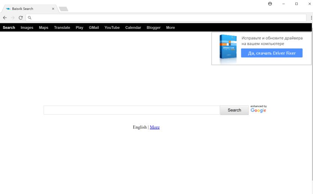Click the Russian ad text about drivers
313x194 pixels.
(x=272, y=41)
